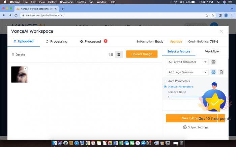Open the Profiles menu in menu bar
The width and height of the screenshot is (236, 147).
(x=81, y=2)
